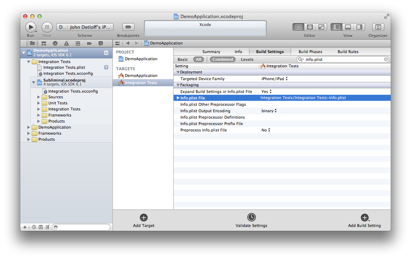Viewport: 411px width, 259px height.
Task: Expand the Info.plist File setting row
Action: pos(178,98)
